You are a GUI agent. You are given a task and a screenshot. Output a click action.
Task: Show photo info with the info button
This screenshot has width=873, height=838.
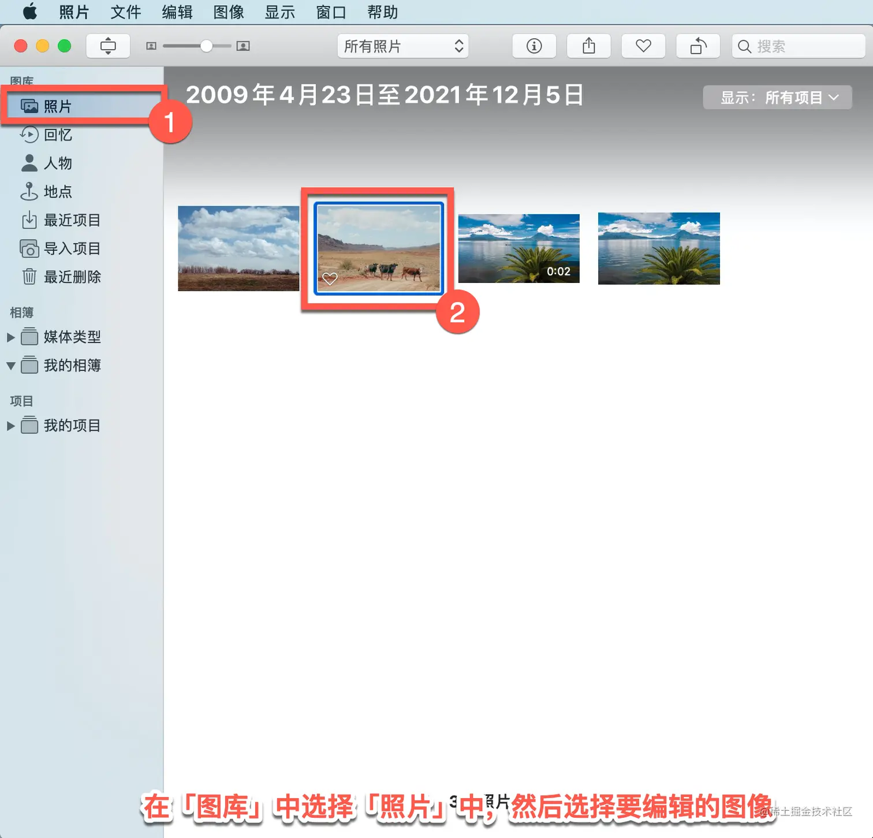click(x=534, y=46)
